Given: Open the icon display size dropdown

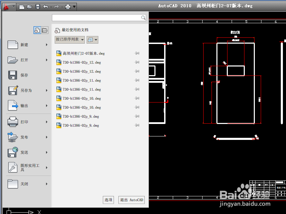Looking at the screenshot, I should click(x=92, y=40).
